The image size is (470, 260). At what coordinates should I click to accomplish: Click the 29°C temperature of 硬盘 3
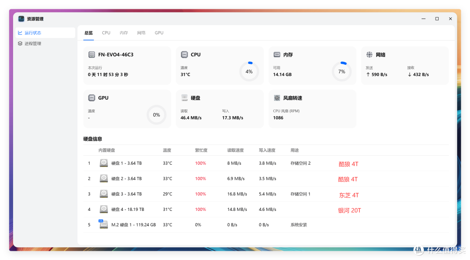tap(168, 194)
